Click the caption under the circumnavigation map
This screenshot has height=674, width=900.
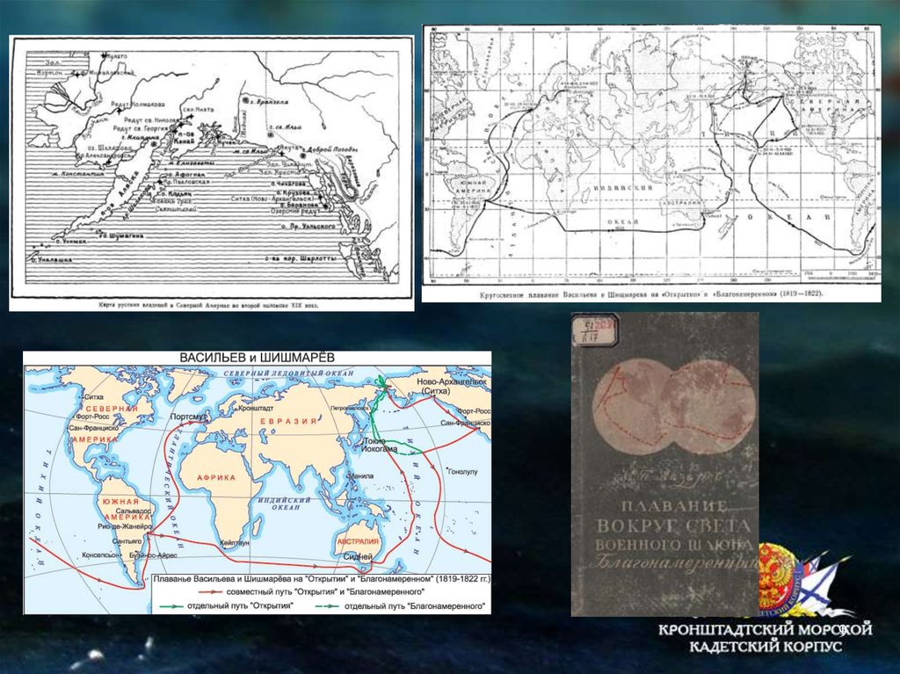(650, 294)
